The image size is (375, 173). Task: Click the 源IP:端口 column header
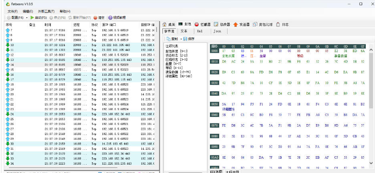pyautogui.click(x=109, y=25)
